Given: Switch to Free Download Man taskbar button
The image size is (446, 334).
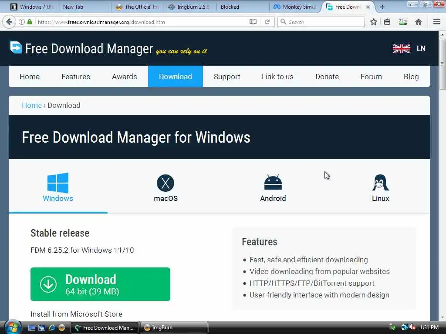Looking at the screenshot, I should tap(105, 327).
